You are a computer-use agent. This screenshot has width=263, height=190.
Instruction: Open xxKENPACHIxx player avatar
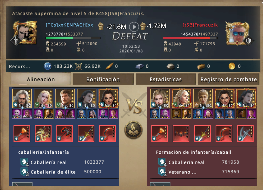coord(25,33)
